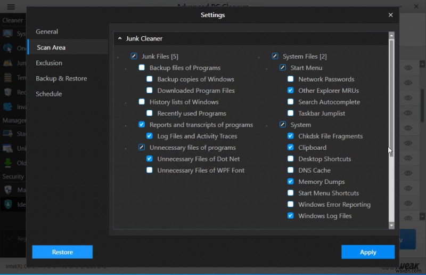This screenshot has width=426, height=275.
Task: Toggle Unnecessary files of programs checkbox
Action: [x=142, y=147]
